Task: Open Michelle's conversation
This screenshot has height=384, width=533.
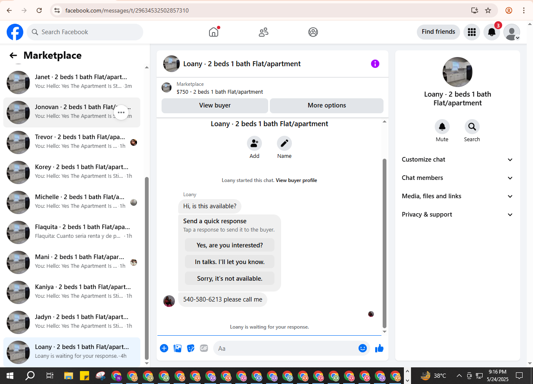Action: coord(72,202)
